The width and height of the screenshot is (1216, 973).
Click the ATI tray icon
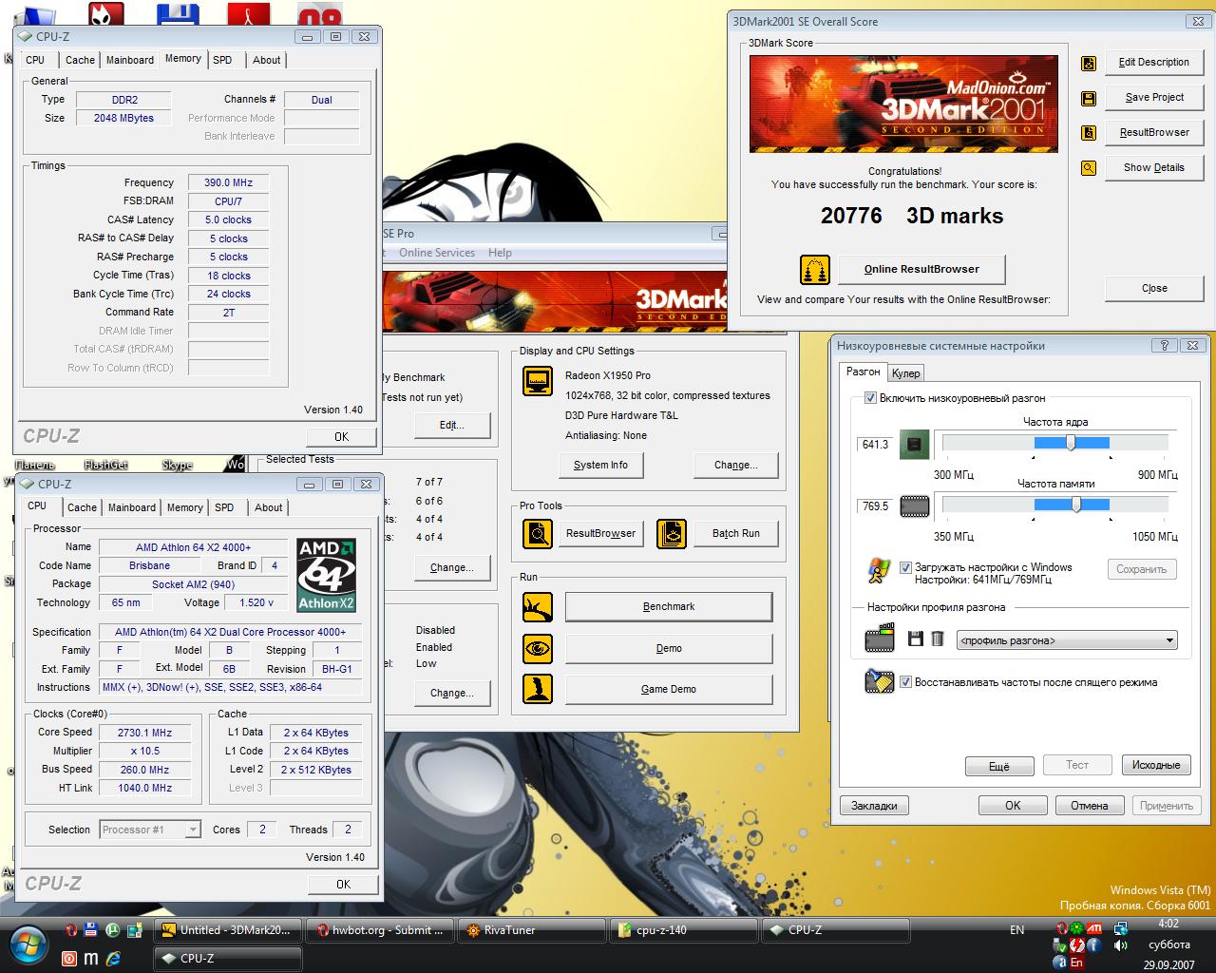tap(1094, 928)
